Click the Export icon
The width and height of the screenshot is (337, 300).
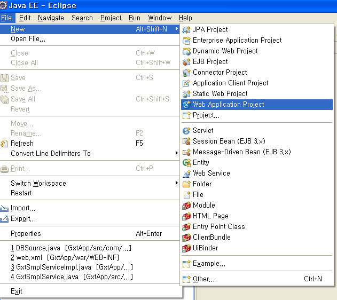[4, 219]
